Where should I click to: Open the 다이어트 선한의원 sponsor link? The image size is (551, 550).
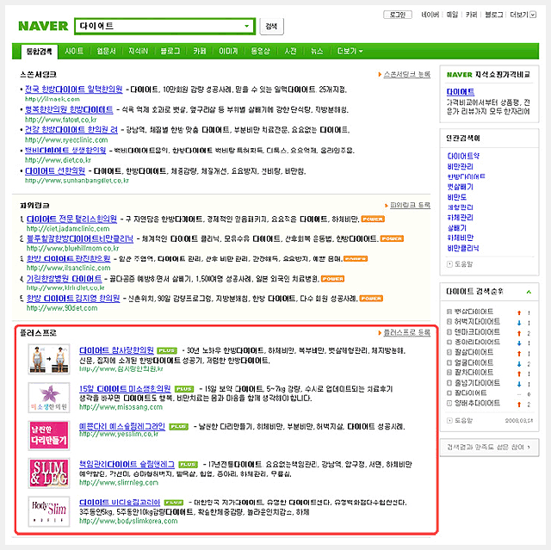click(x=55, y=171)
